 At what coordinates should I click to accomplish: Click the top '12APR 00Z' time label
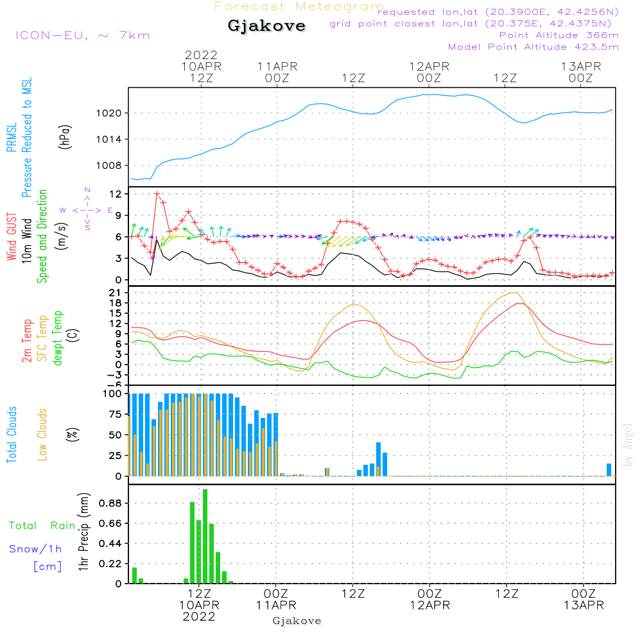point(429,73)
